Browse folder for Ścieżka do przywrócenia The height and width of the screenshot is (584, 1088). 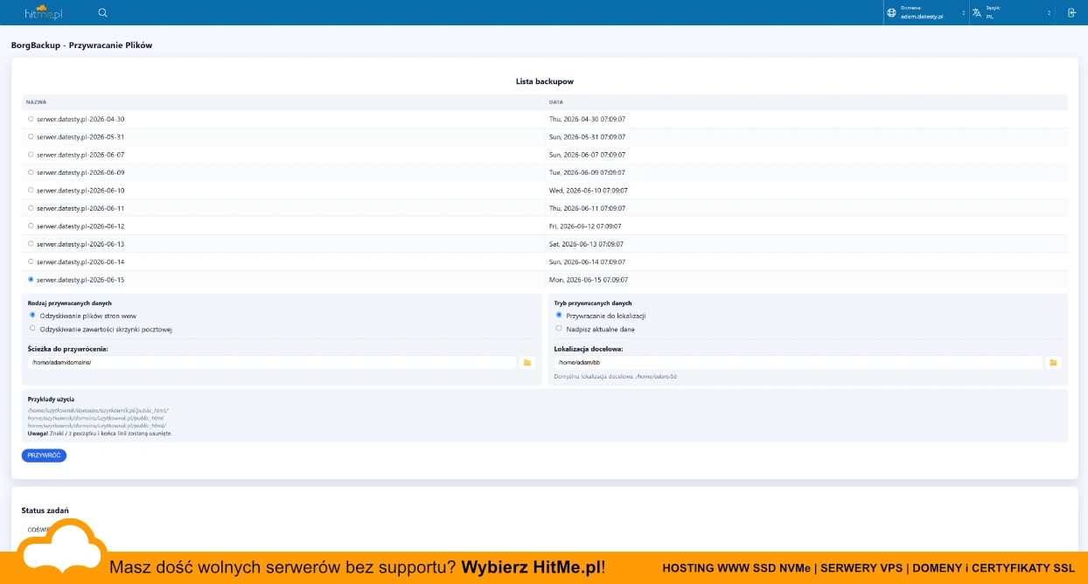click(527, 362)
